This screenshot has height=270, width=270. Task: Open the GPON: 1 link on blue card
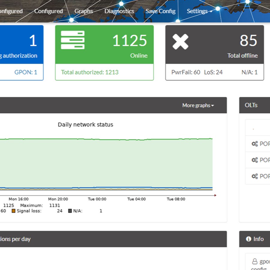point(26,72)
